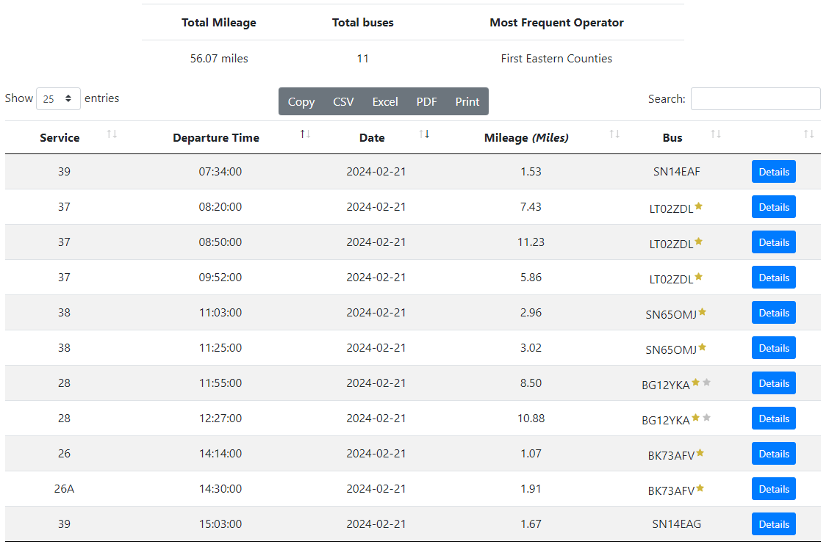The width and height of the screenshot is (829, 547).
Task: Click the Service column sort arrows
Action: (112, 134)
